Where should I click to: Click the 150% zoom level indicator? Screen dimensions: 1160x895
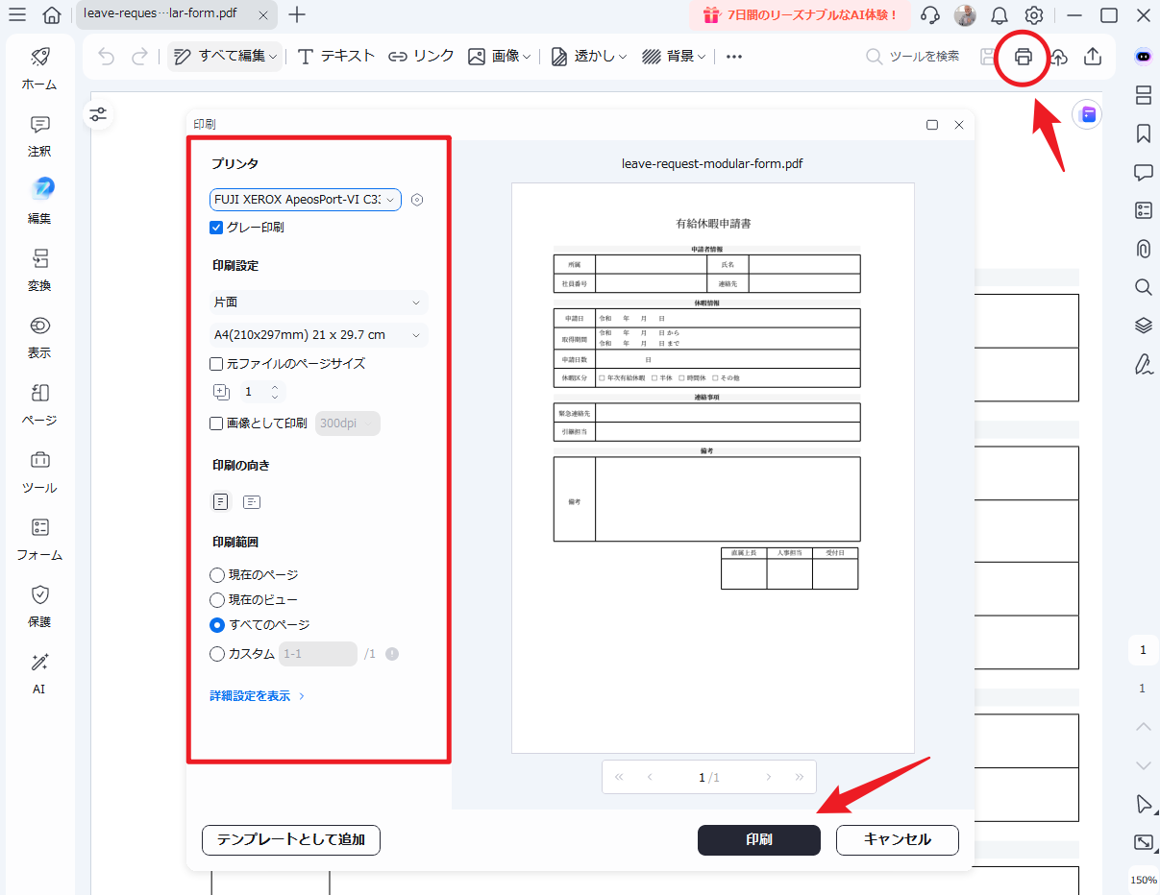pyautogui.click(x=1143, y=880)
